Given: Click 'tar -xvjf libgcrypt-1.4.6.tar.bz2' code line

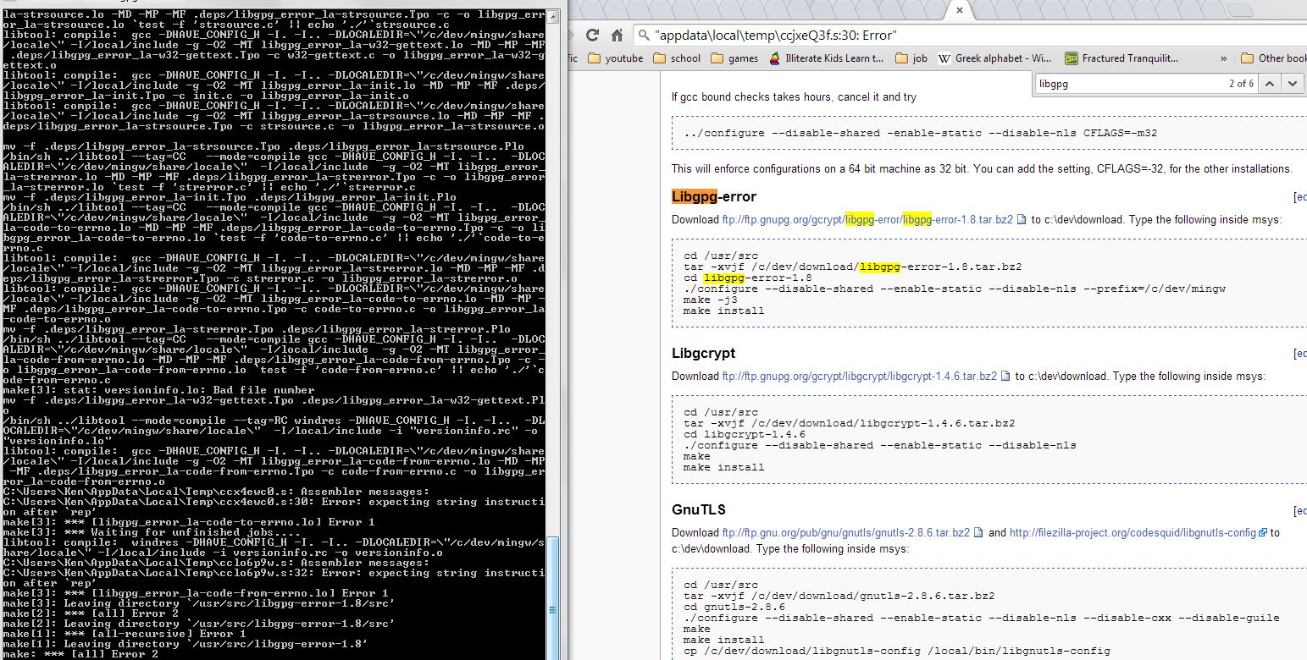Looking at the screenshot, I should (x=849, y=423).
